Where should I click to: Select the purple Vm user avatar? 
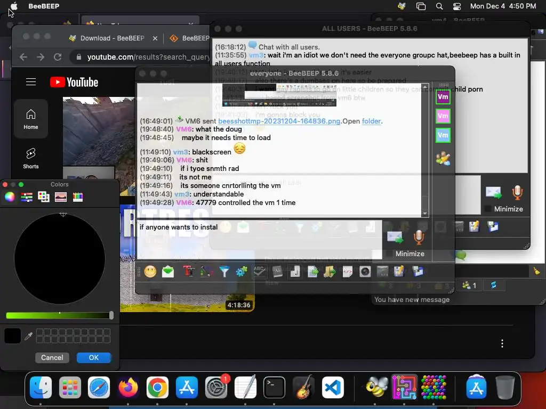443,97
